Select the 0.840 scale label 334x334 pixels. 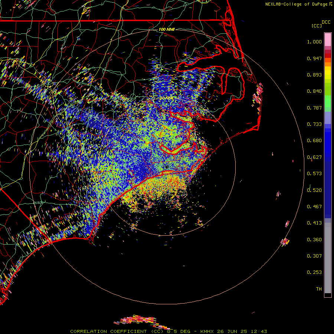314,91
